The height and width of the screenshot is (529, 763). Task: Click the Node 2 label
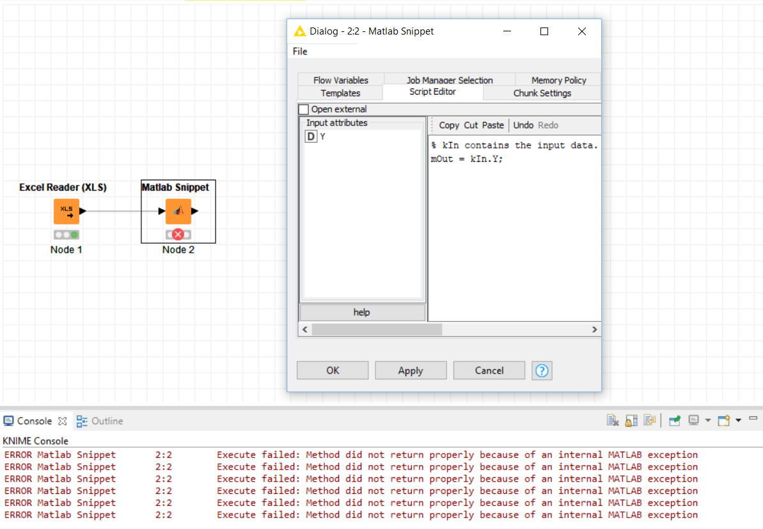(178, 249)
